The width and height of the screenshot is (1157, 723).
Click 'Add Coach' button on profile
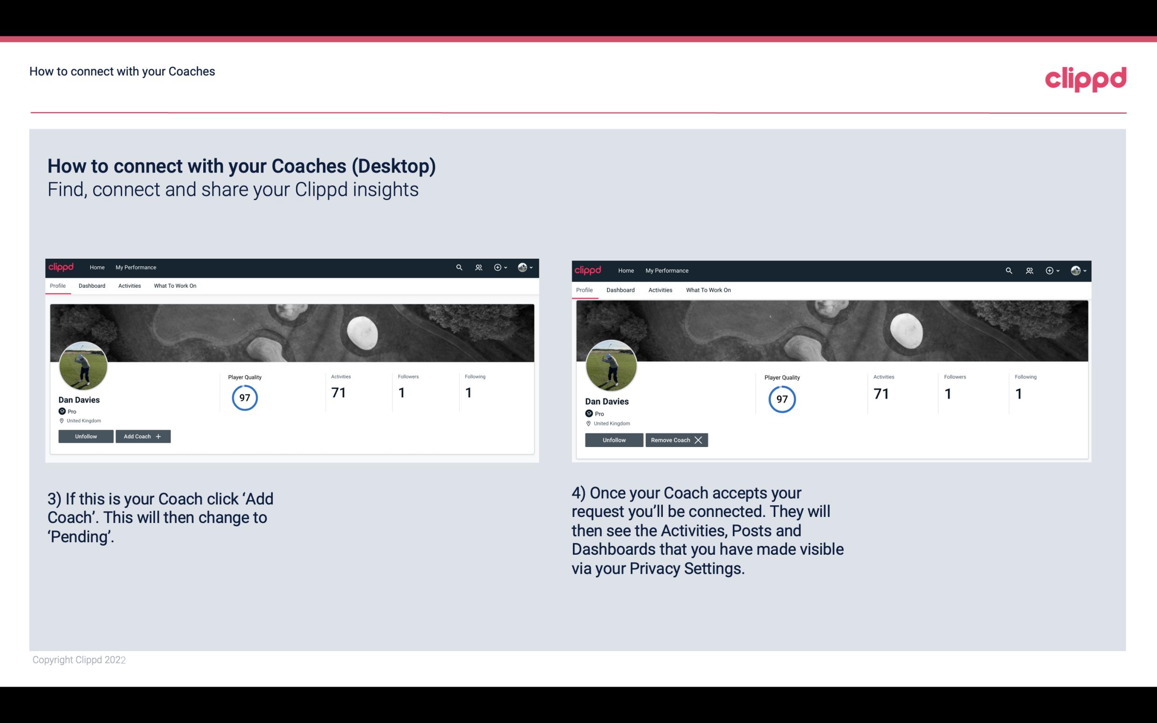point(143,436)
